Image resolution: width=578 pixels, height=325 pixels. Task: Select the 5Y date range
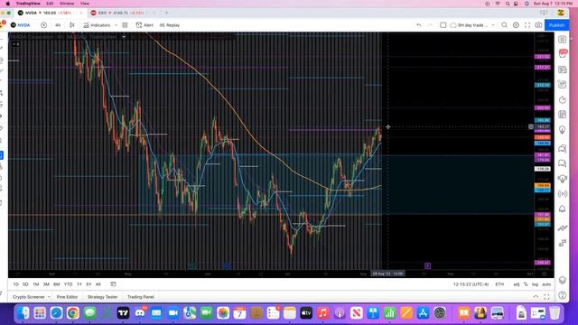(89, 284)
